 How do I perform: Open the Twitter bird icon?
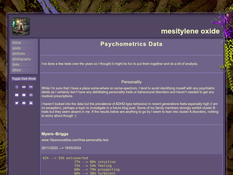17,103
